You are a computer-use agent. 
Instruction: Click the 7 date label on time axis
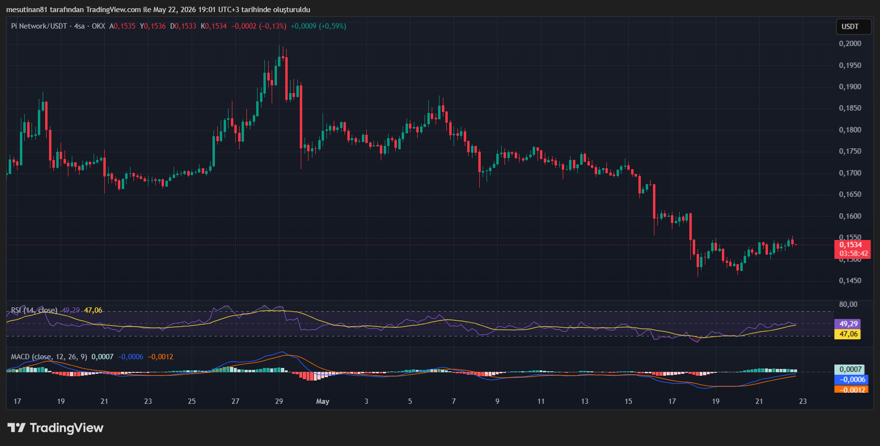[454, 401]
